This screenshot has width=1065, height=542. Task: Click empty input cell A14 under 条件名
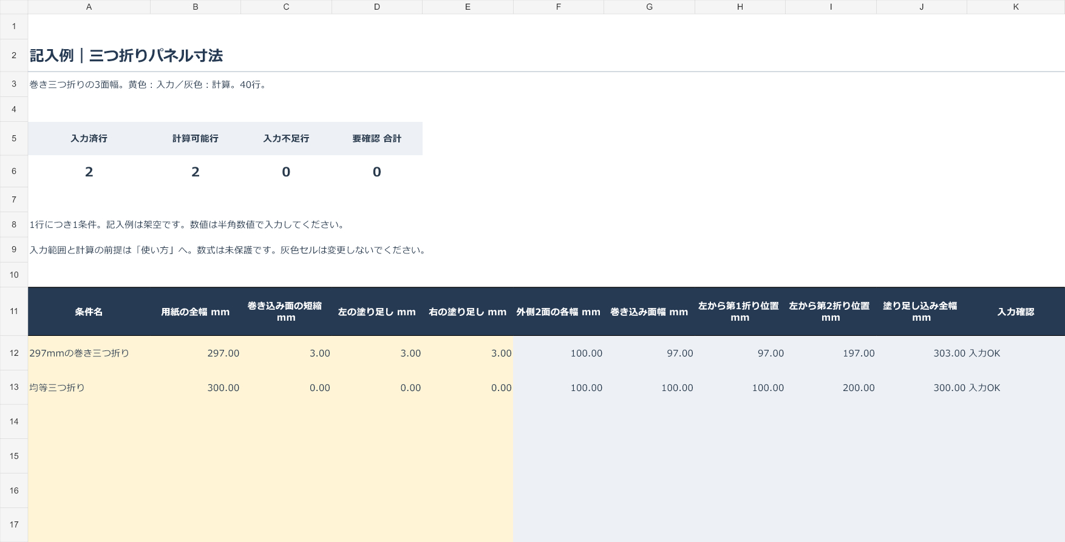click(89, 421)
